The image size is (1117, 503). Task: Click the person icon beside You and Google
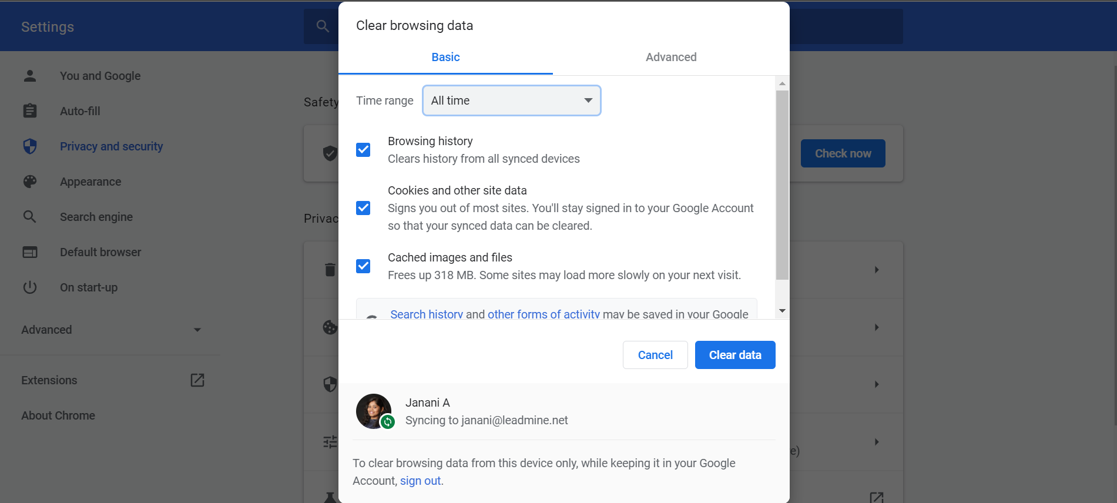(30, 76)
